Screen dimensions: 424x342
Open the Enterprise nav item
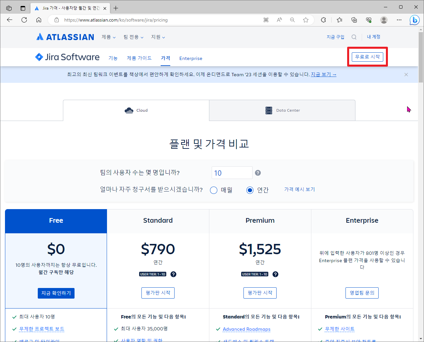(191, 58)
